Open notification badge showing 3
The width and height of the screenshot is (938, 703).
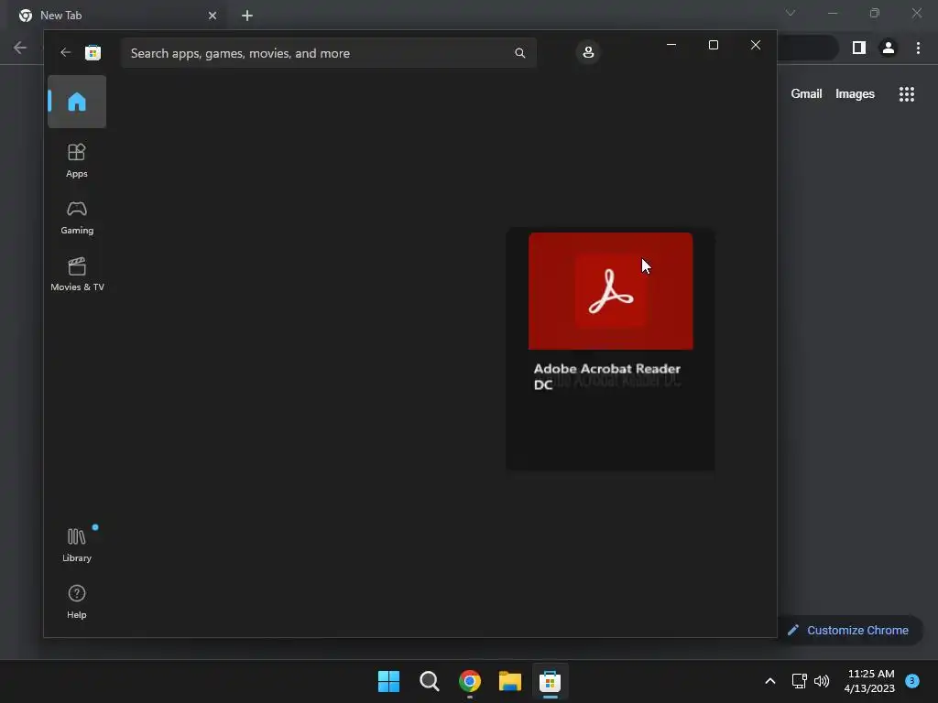coord(912,680)
